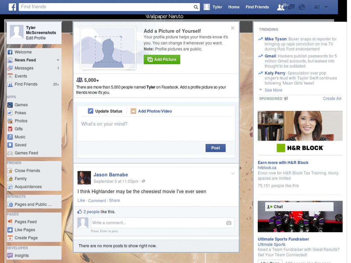Open Gmail trending topic

tap(270, 56)
